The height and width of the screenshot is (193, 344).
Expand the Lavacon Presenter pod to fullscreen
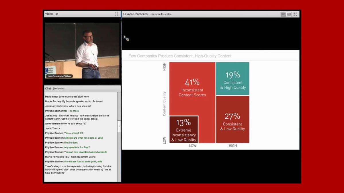[x=295, y=14]
